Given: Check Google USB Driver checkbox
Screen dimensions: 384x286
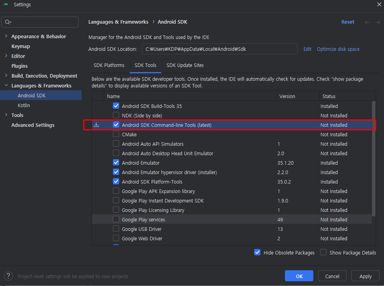Looking at the screenshot, I should pyautogui.click(x=116, y=229).
